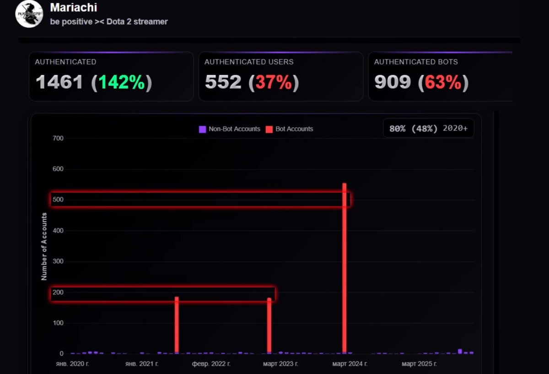Viewport: 549px width, 374px height.
Task: Click the channel description 'be positive >< Dota 2 streamer'
Action: pyautogui.click(x=108, y=22)
